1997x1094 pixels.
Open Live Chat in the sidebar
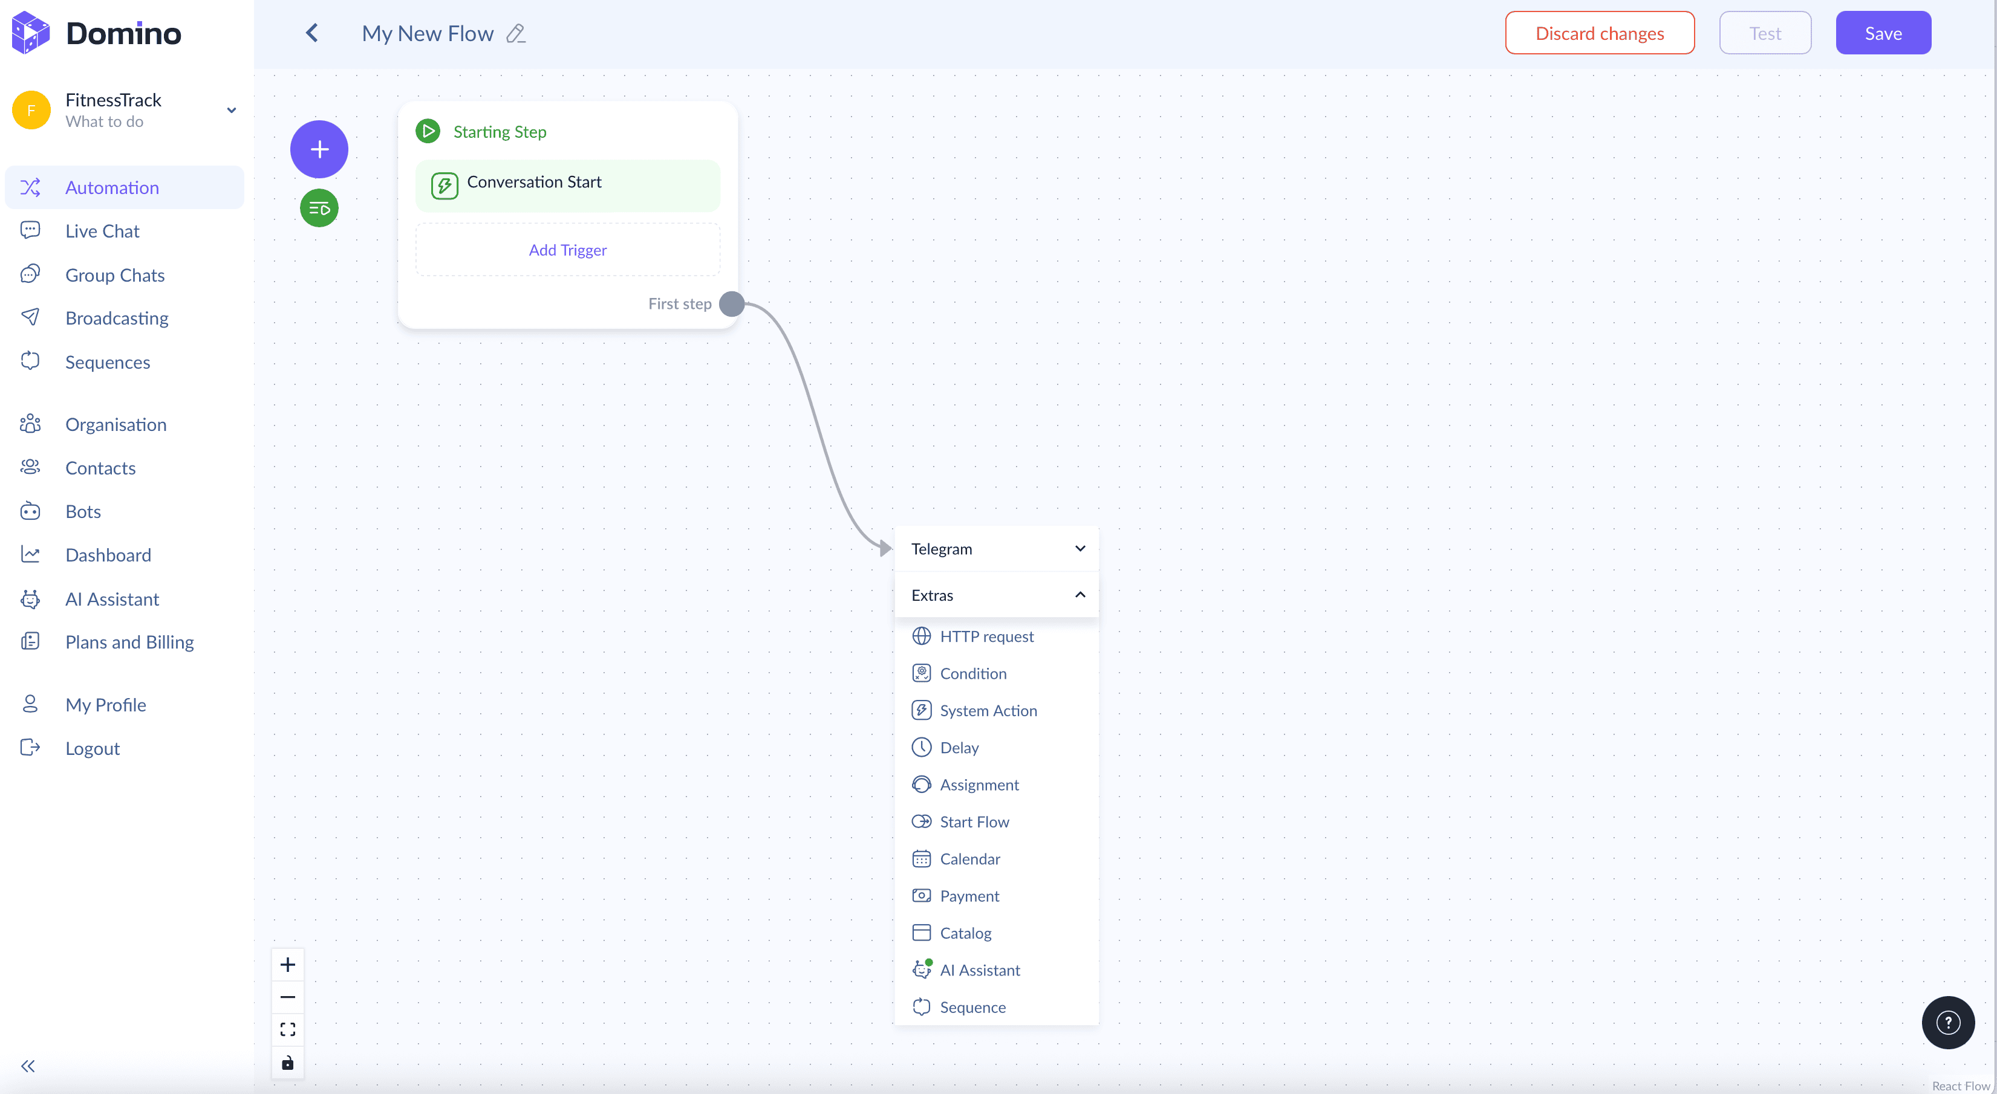(x=125, y=231)
